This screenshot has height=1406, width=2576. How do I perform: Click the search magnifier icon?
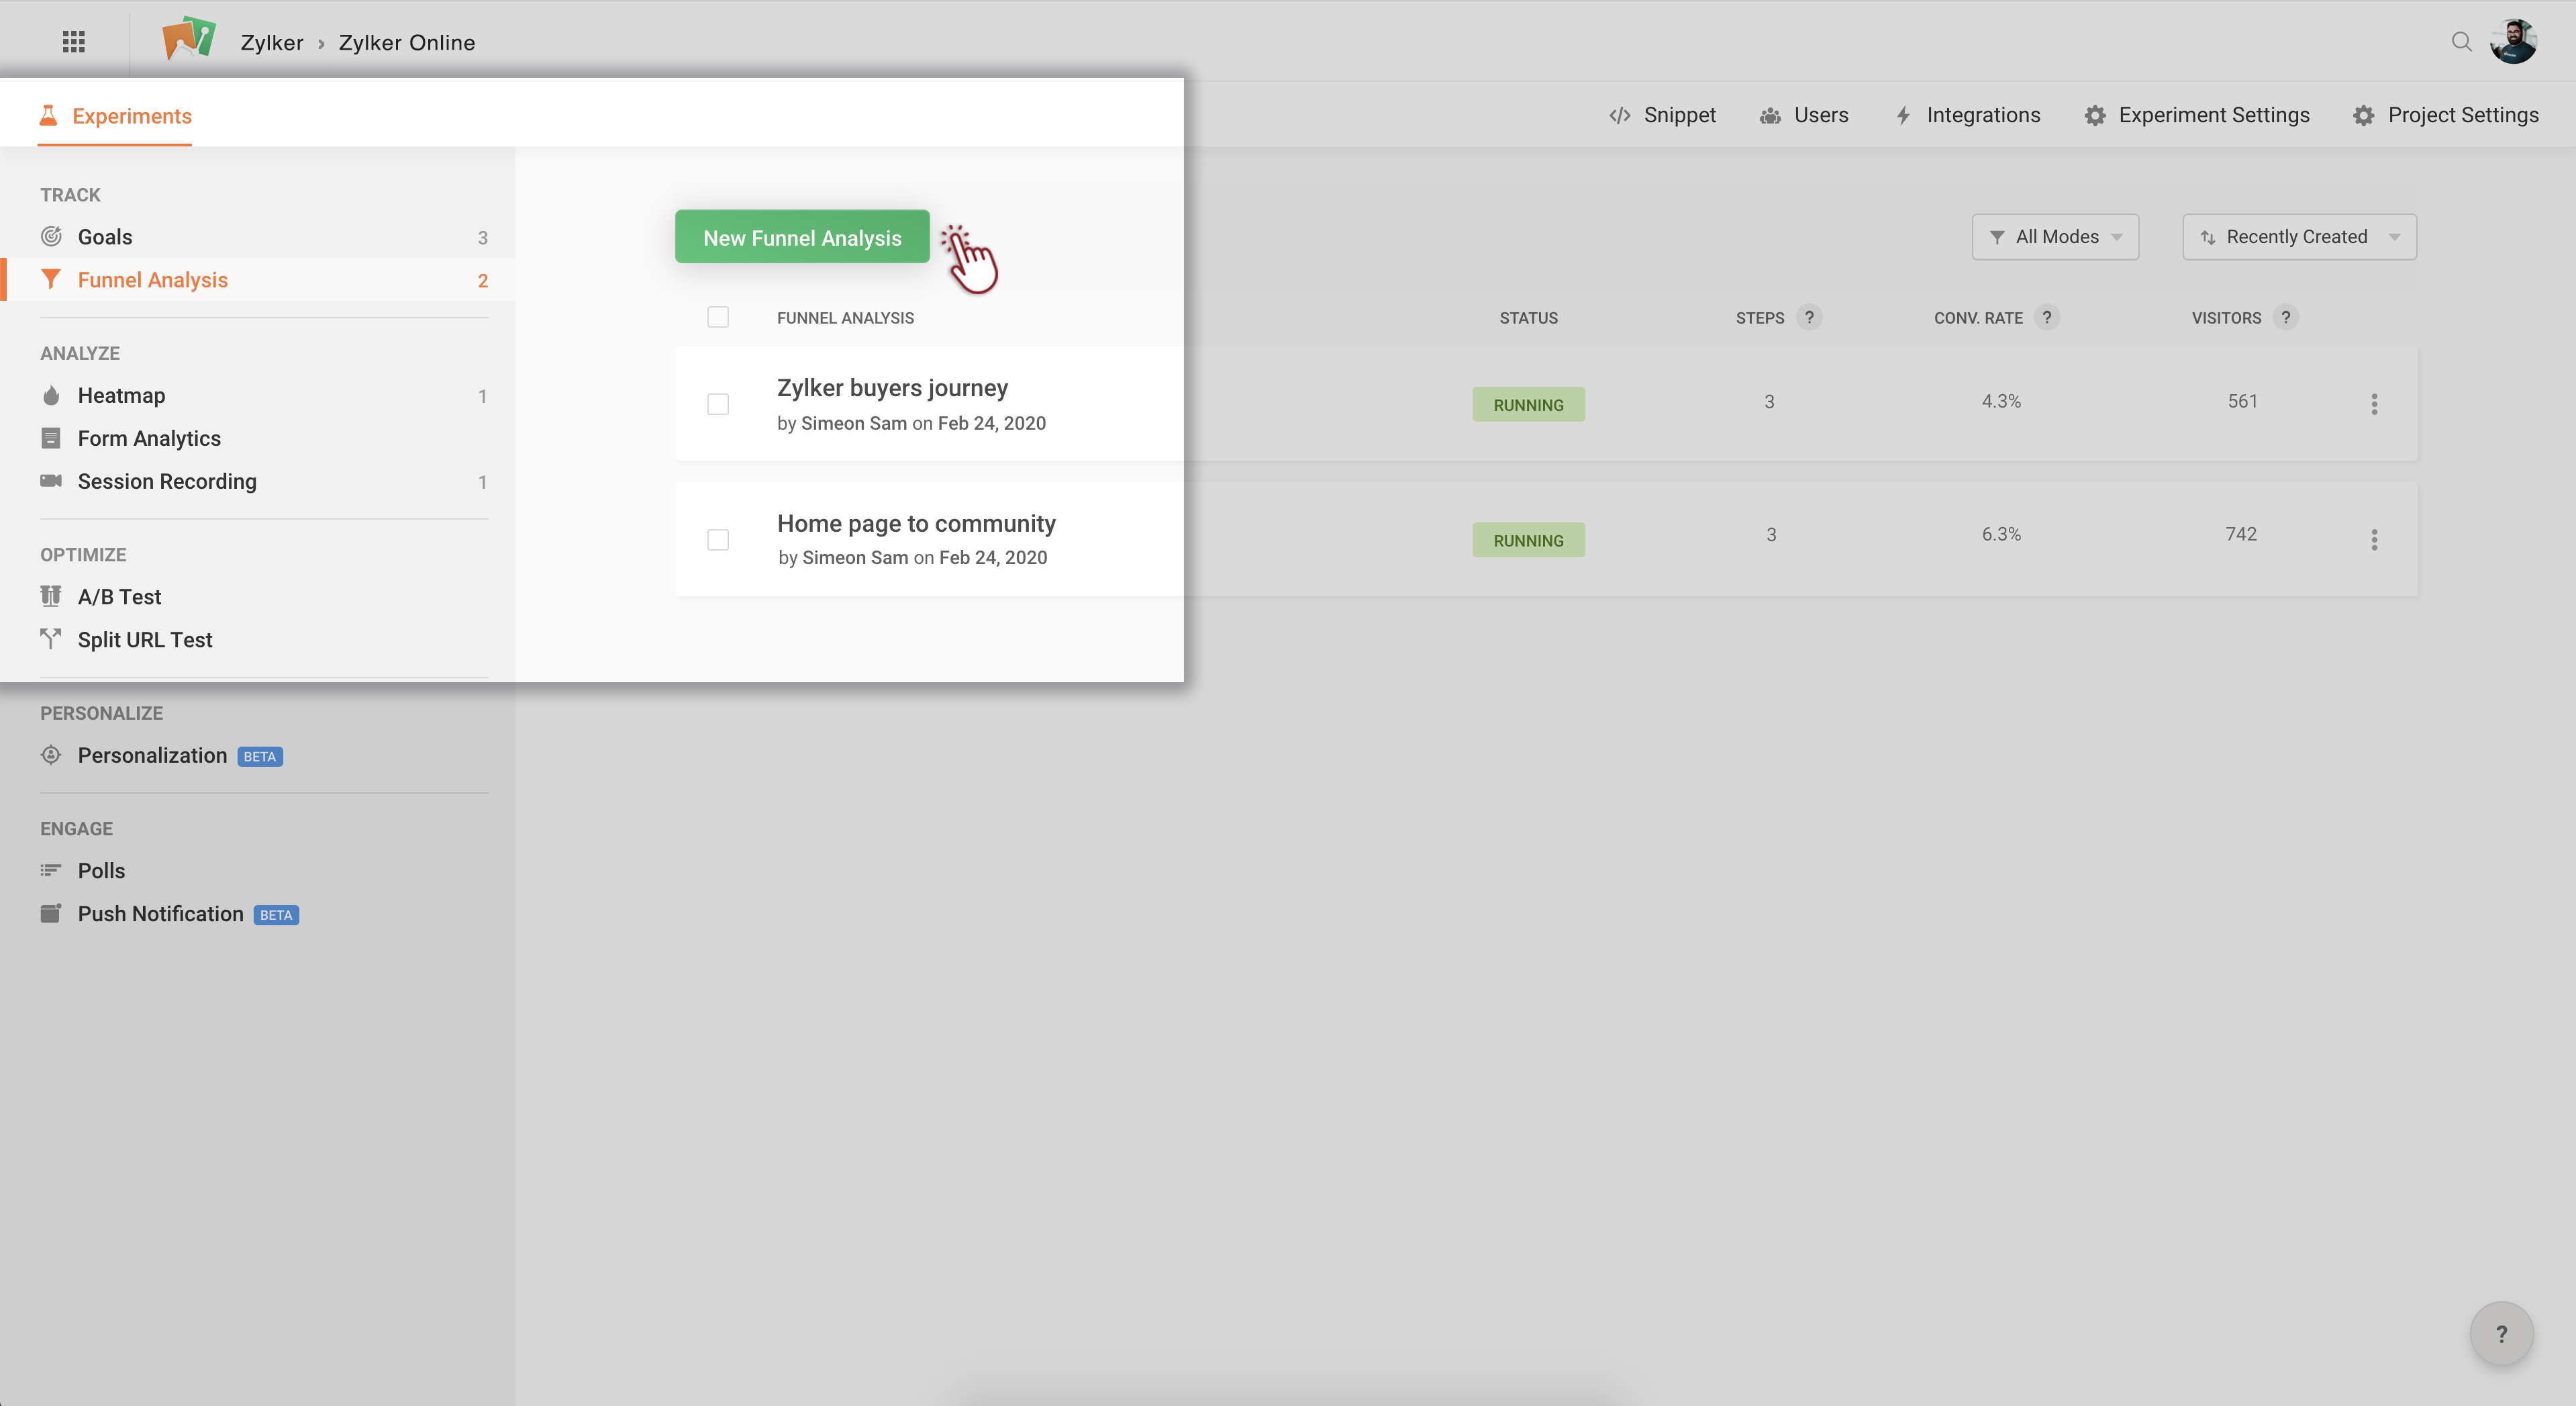[2461, 41]
